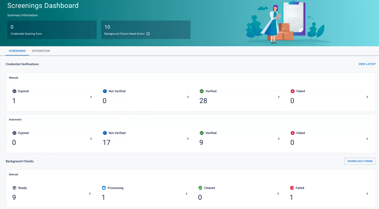Expand the Processing background checks chevron
Viewport: 379px width, 209px height.
tap(187, 193)
